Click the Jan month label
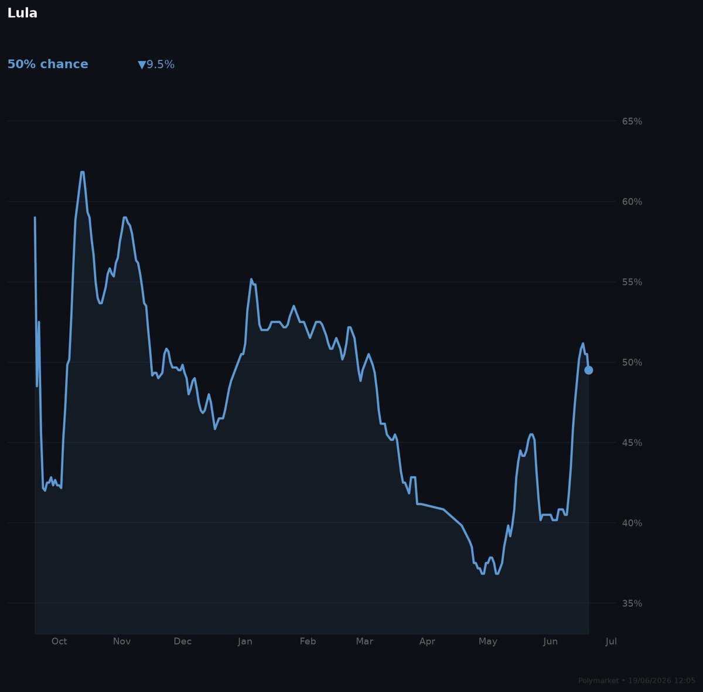This screenshot has height=692, width=703. (245, 642)
